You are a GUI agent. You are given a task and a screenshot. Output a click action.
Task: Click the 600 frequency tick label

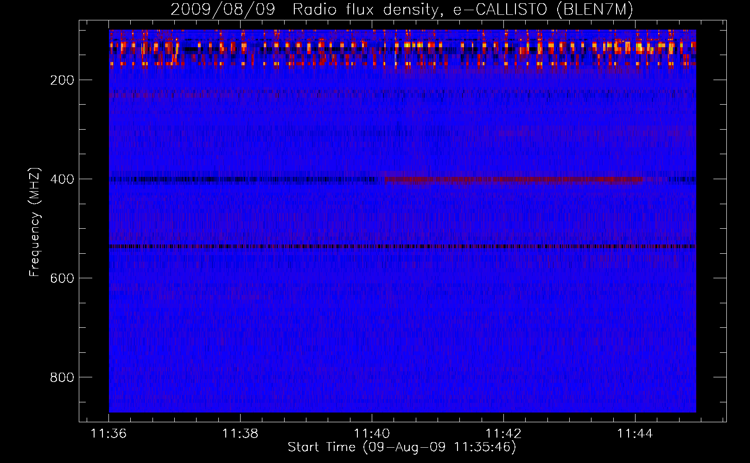62,278
